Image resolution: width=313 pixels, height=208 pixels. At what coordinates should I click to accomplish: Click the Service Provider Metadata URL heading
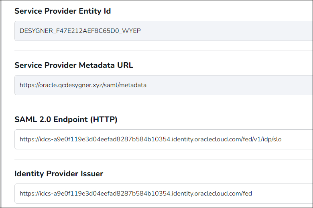tap(74, 65)
